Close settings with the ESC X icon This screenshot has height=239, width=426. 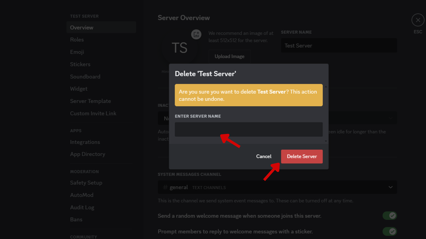click(418, 20)
